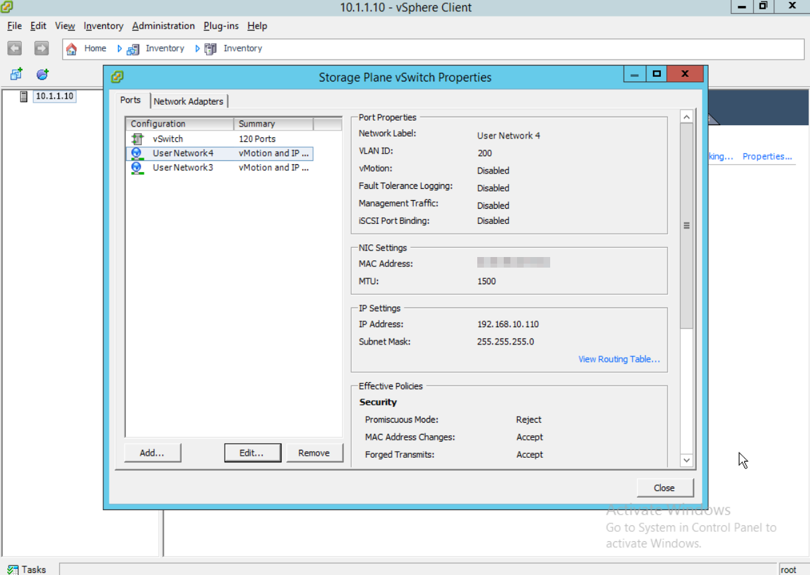
Task: Open the Administration menu
Action: pos(163,26)
